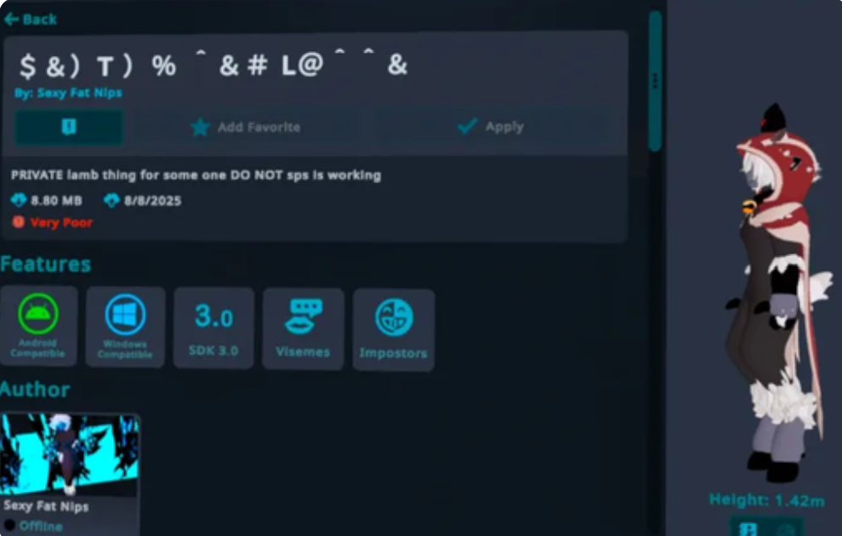Select the SDK 3.0 feature tile
842x536 pixels.
click(x=213, y=328)
